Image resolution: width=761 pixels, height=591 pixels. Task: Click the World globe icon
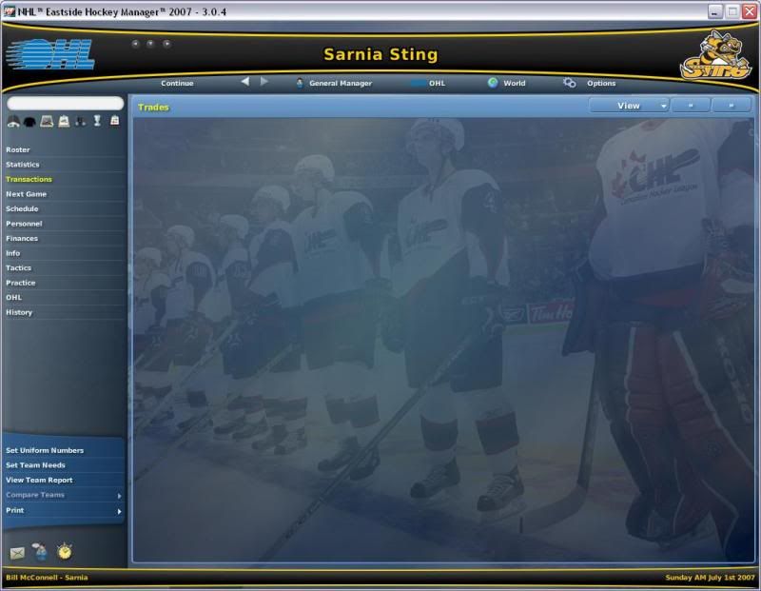493,83
